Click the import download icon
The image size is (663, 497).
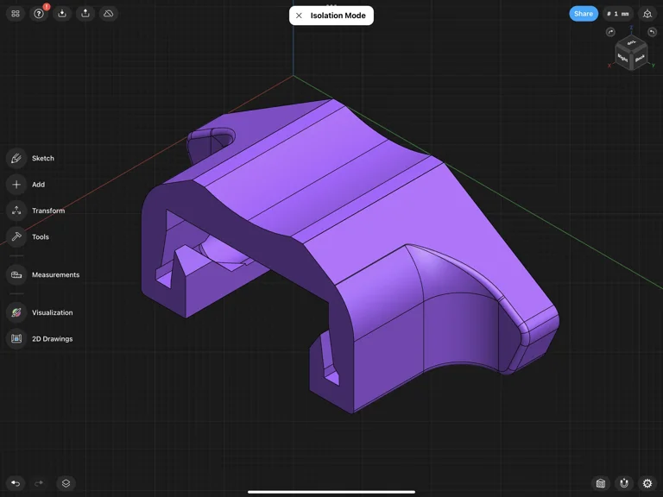tap(62, 14)
